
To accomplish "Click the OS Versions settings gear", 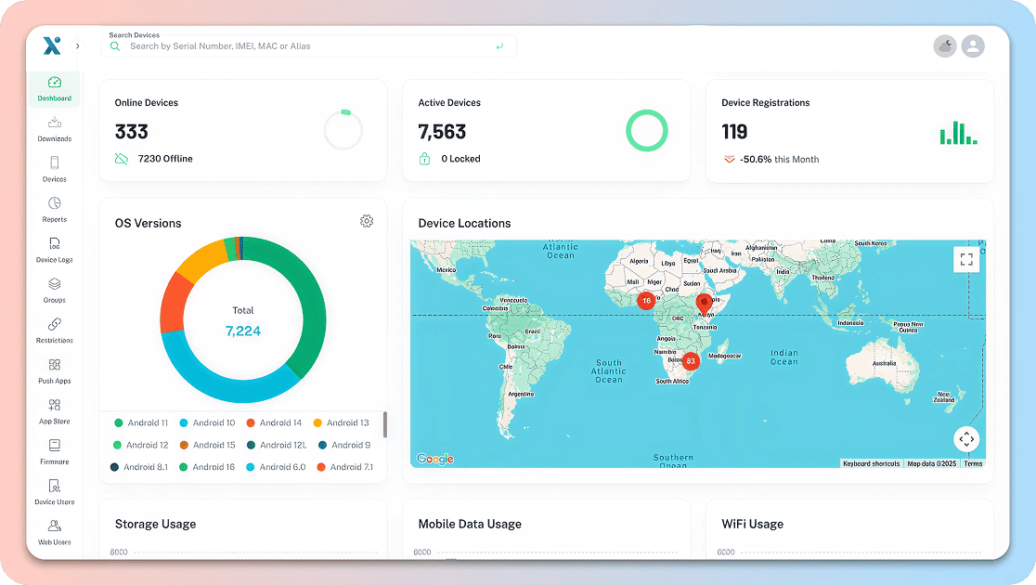I will click(x=367, y=221).
